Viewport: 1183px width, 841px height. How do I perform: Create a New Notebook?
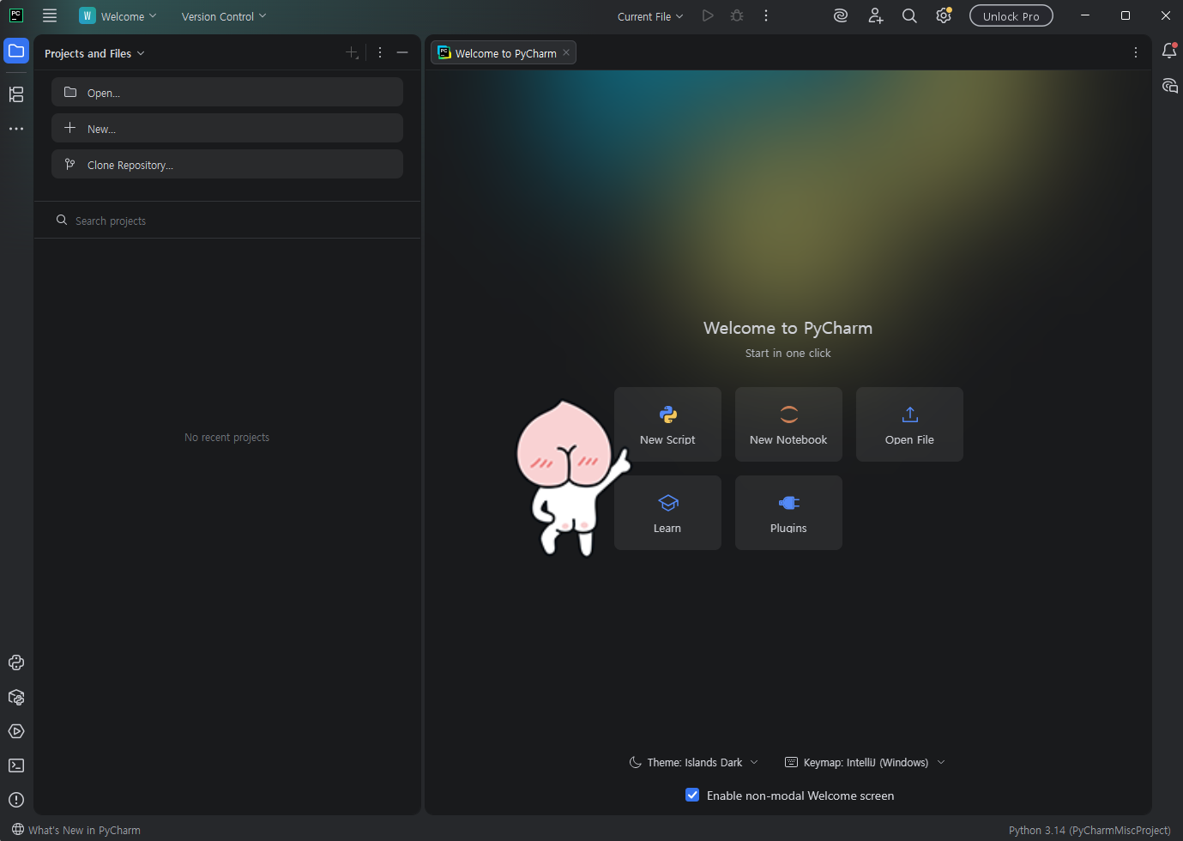(x=788, y=425)
